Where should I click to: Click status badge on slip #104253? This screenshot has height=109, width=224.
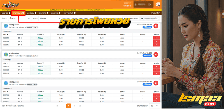point(147,84)
